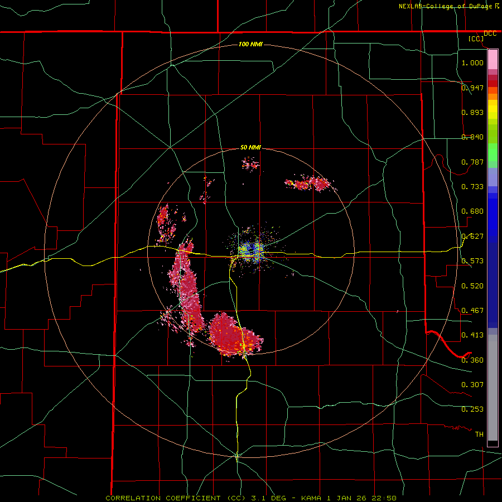Click the 0.307 scale value
The width and height of the screenshot is (502, 502).
click(472, 384)
